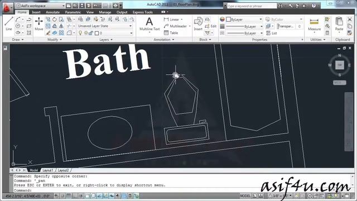This screenshot has height=201, width=357.
Task: Click the Table annotation tool
Action: [171, 33]
